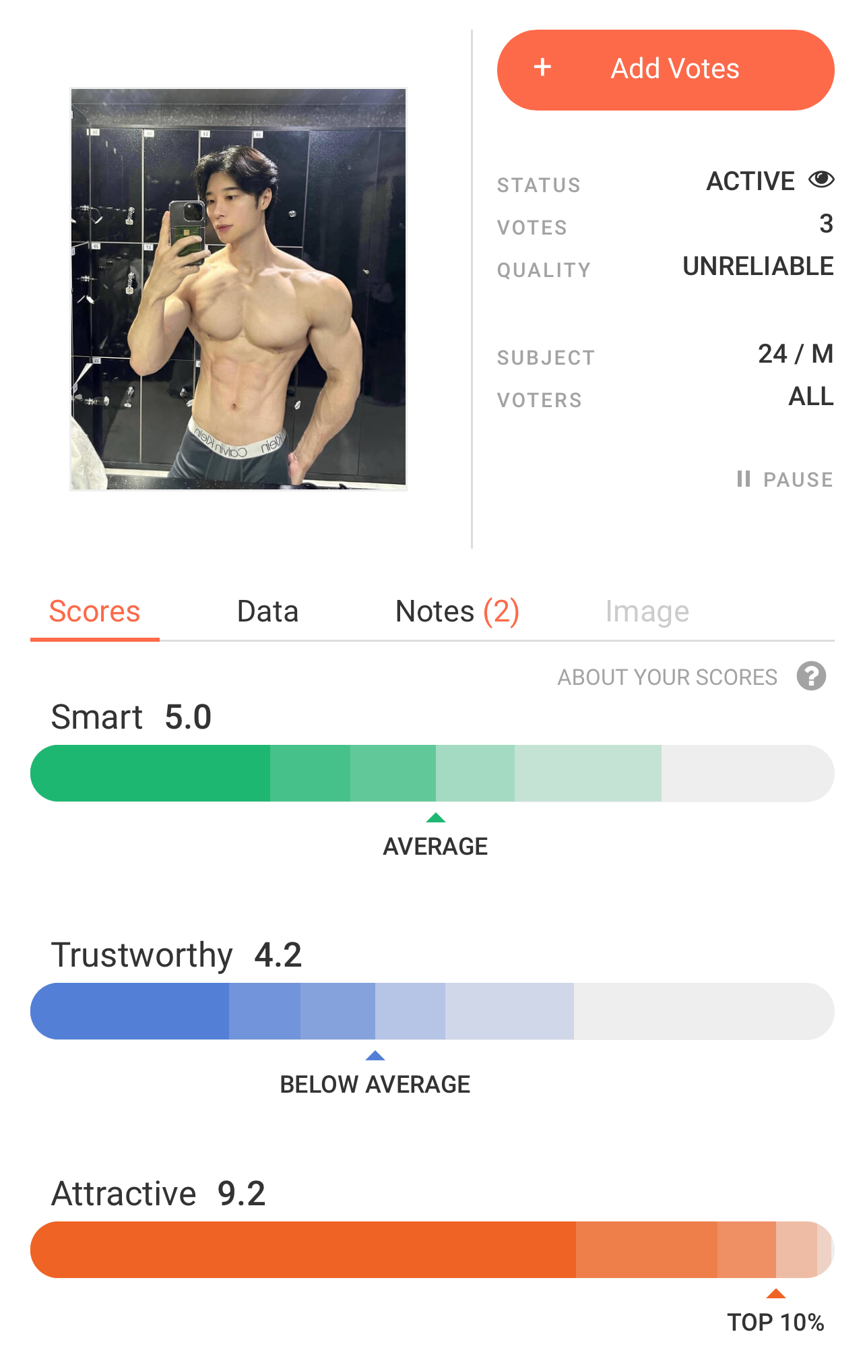The image size is (865, 1363).
Task: Click the Smart score green bar
Action: 432,773
